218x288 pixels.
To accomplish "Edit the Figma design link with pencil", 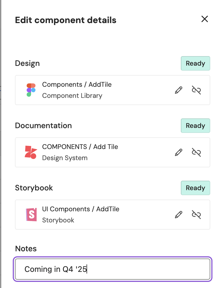I will click(179, 90).
